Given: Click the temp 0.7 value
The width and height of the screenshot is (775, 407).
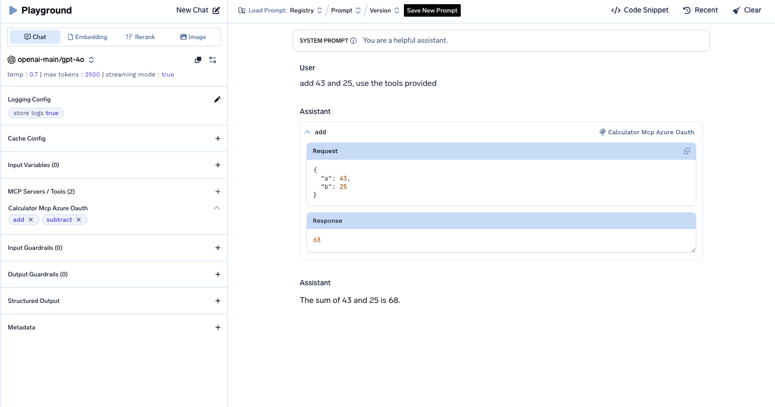Looking at the screenshot, I should point(33,74).
